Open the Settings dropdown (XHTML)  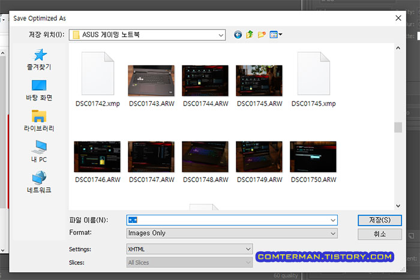(190, 249)
